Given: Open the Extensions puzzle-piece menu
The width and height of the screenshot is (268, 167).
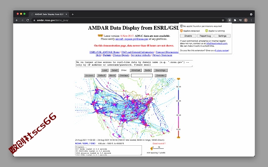Looking at the screenshot, I should tap(235, 20).
